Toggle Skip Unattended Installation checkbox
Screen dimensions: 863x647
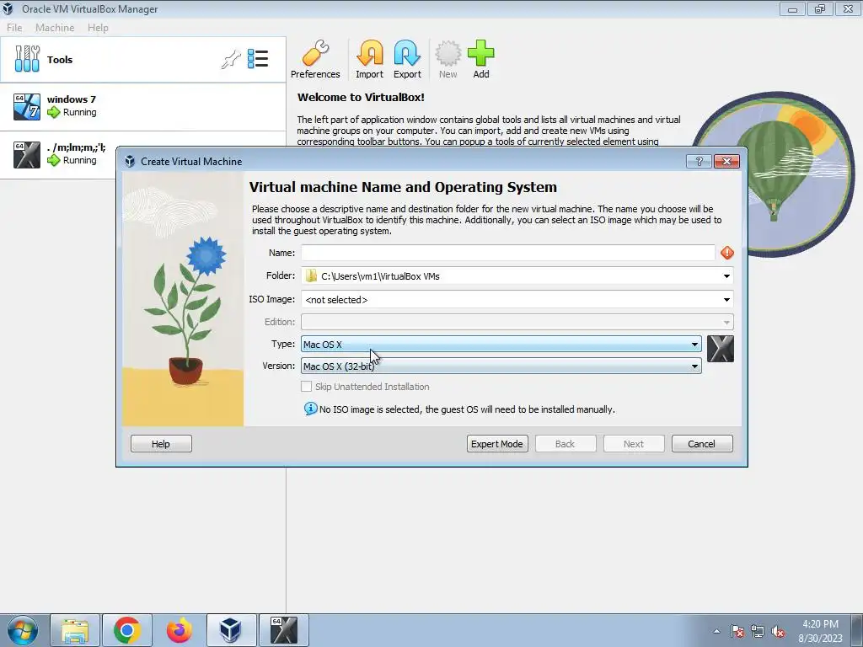(x=307, y=387)
